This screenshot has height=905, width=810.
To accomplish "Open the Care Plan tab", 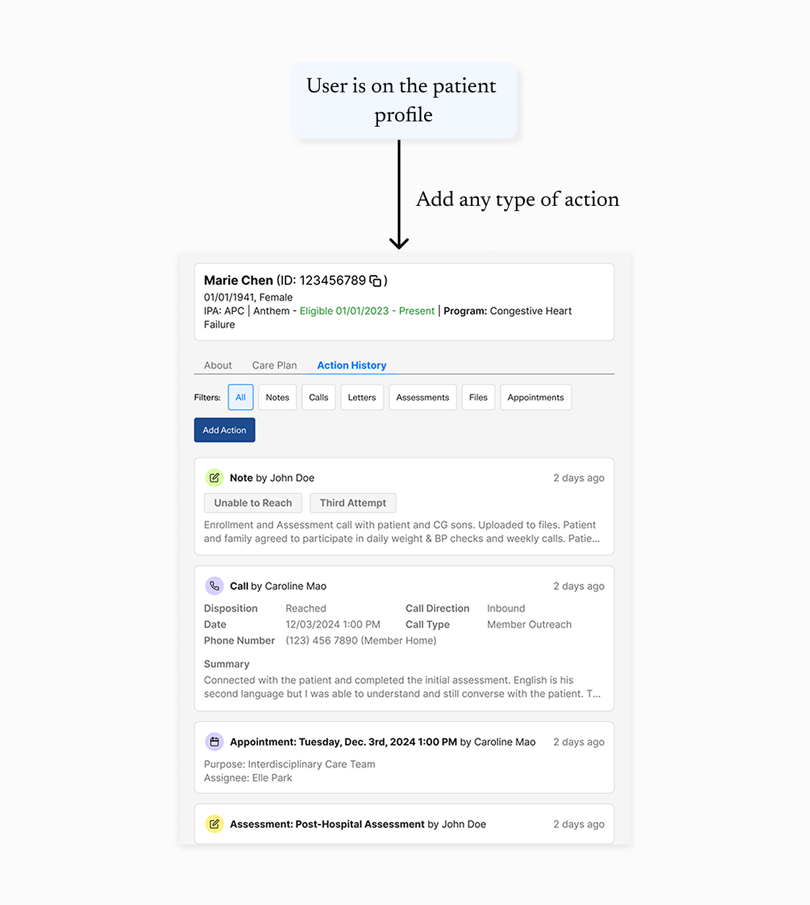I will click(274, 365).
